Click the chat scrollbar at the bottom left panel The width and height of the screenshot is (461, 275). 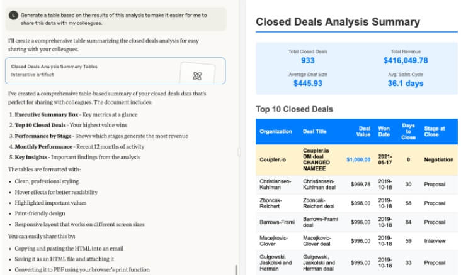click(236, 269)
